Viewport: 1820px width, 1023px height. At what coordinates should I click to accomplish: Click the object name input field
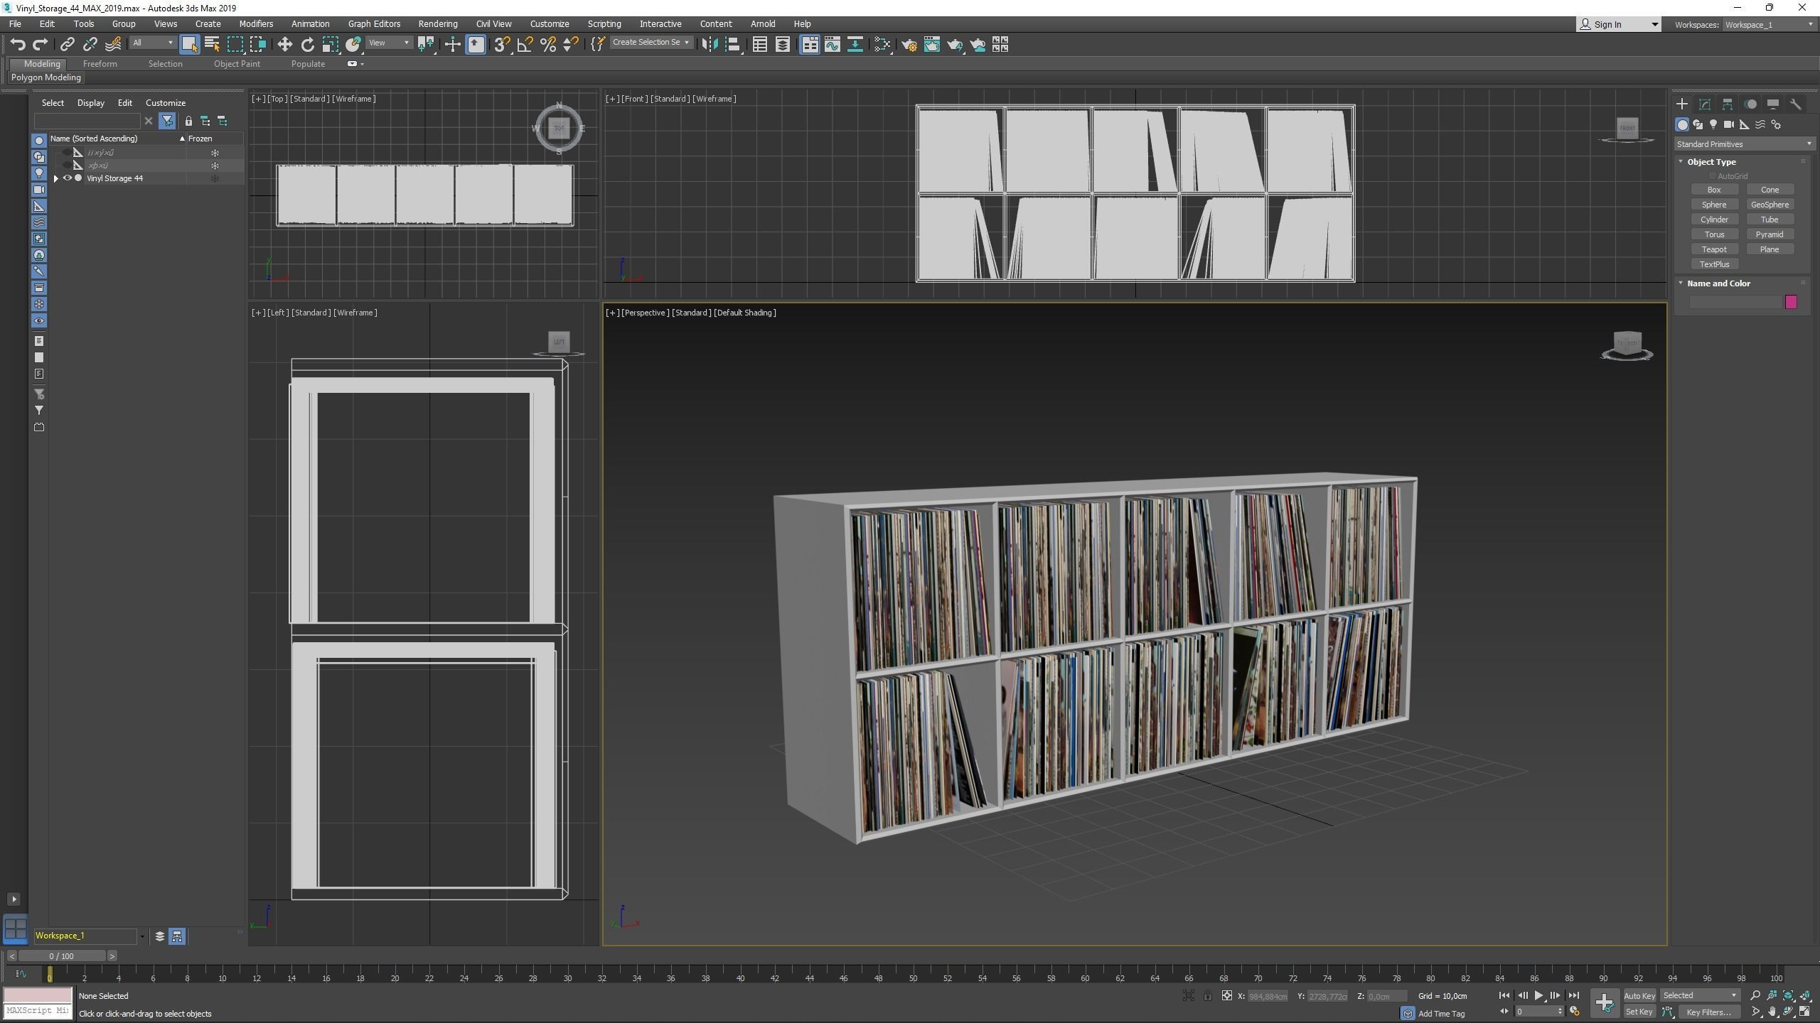1735,303
